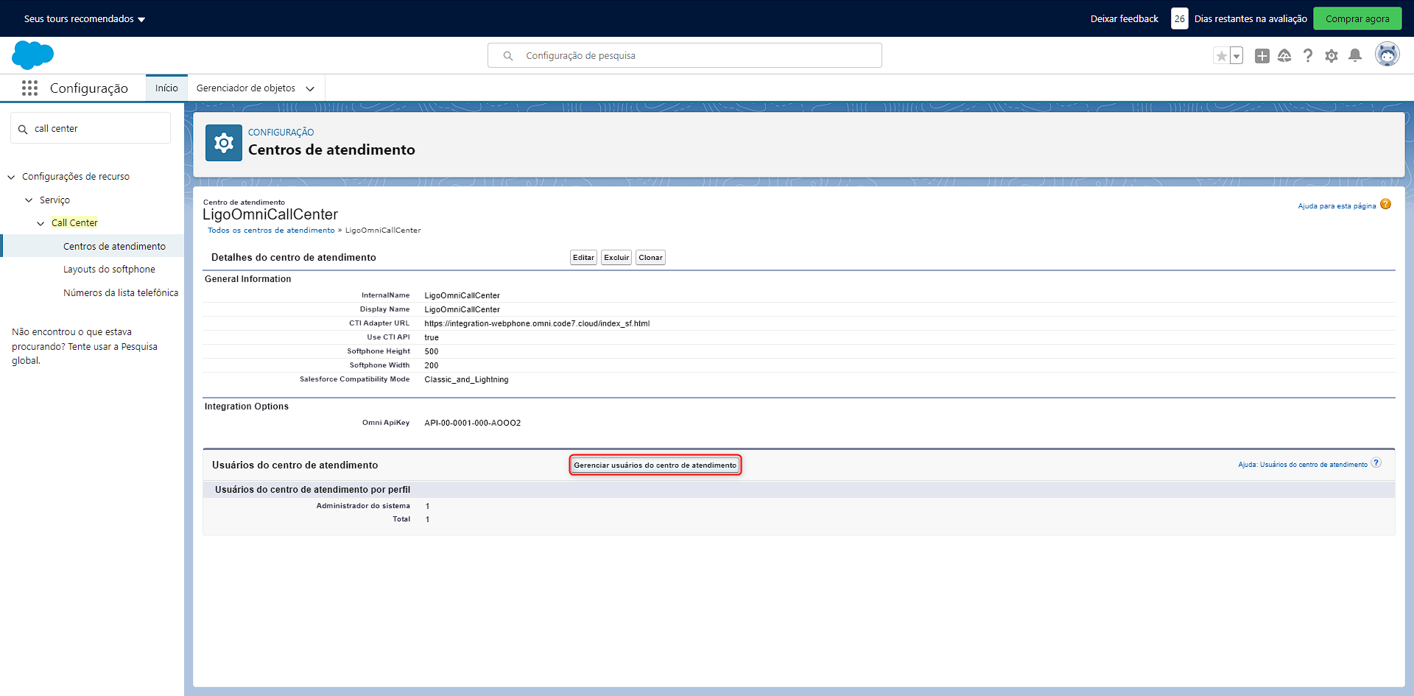Open Seus tours recomendados dropdown

point(85,19)
